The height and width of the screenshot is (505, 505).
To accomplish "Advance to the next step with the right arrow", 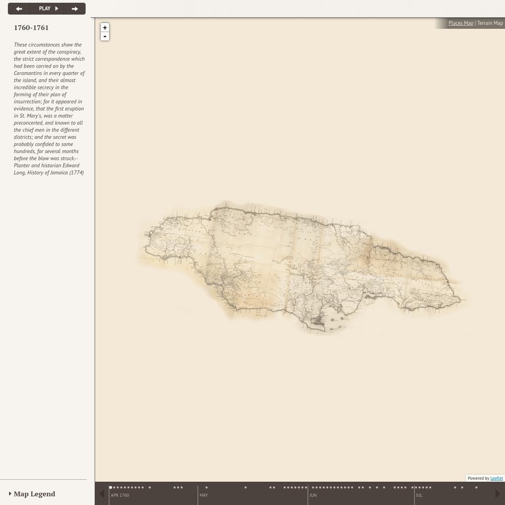I will (x=75, y=9).
